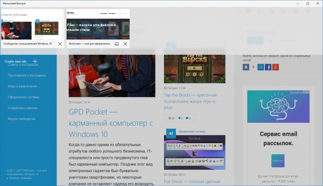Open the GPD Pocket article headline
Screen dimensions: 323x186
[x=111, y=123]
